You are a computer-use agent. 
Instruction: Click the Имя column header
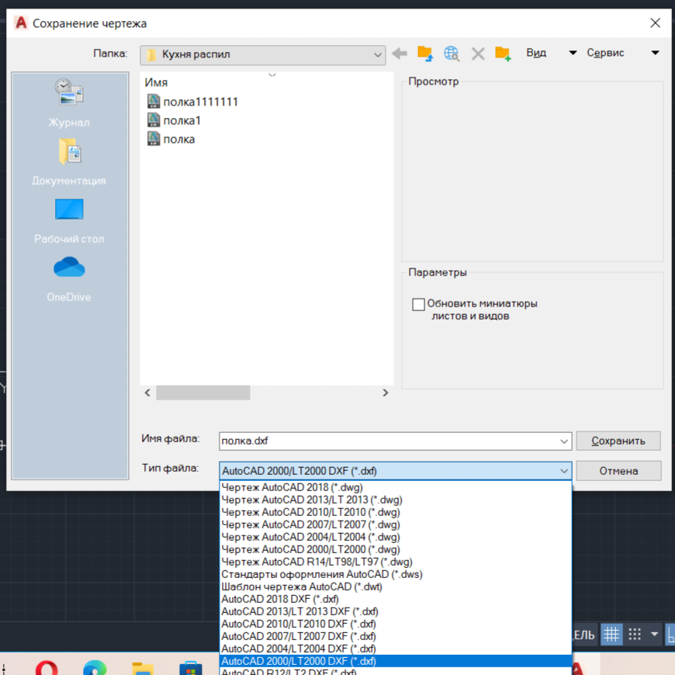tap(156, 83)
